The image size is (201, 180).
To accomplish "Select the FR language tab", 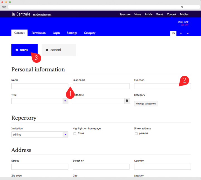I will pos(181,33).
